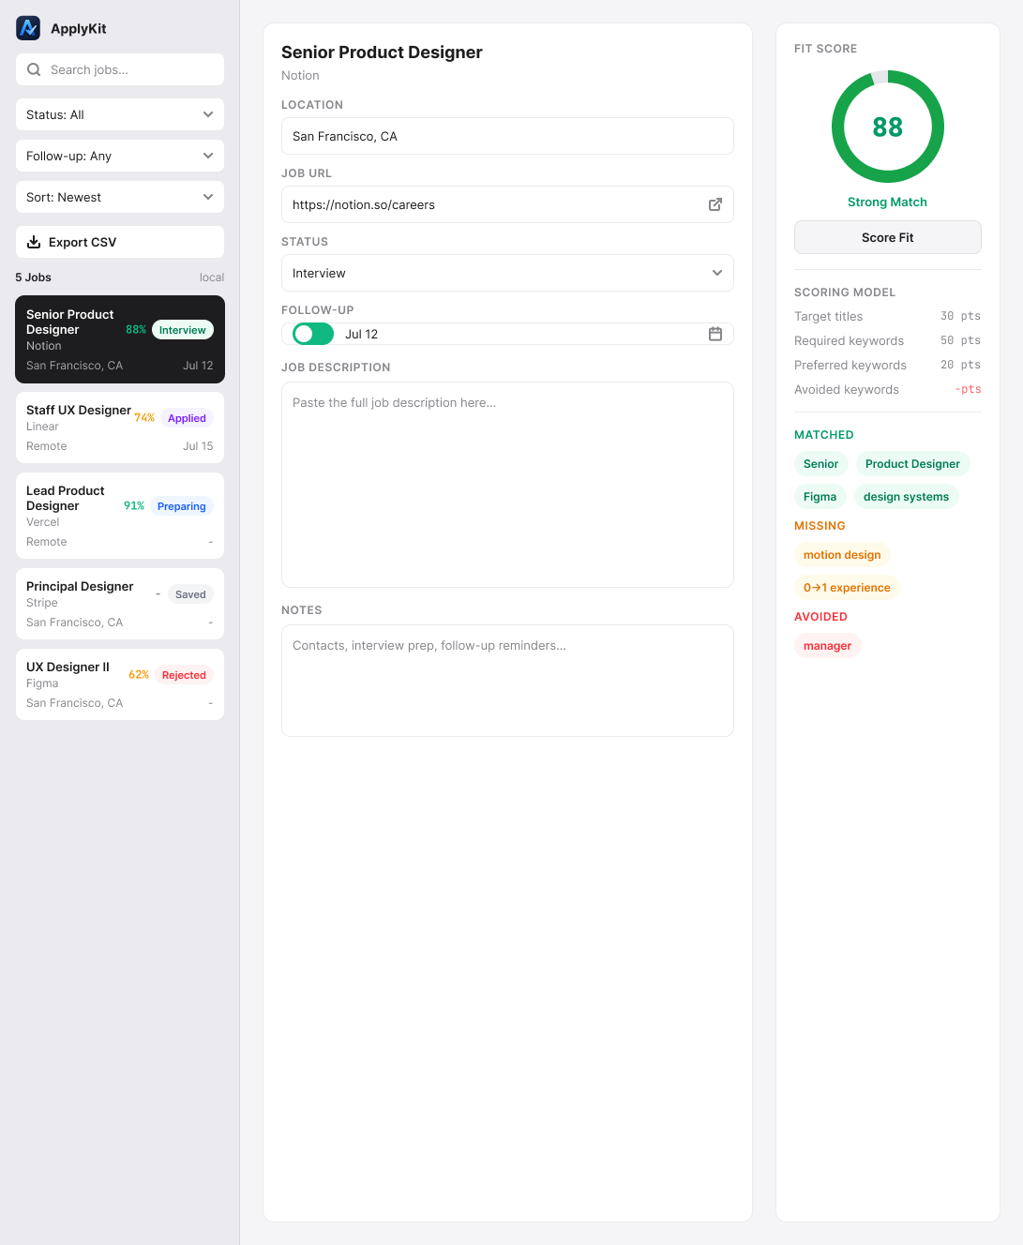Click the Strong Match label

tap(888, 202)
